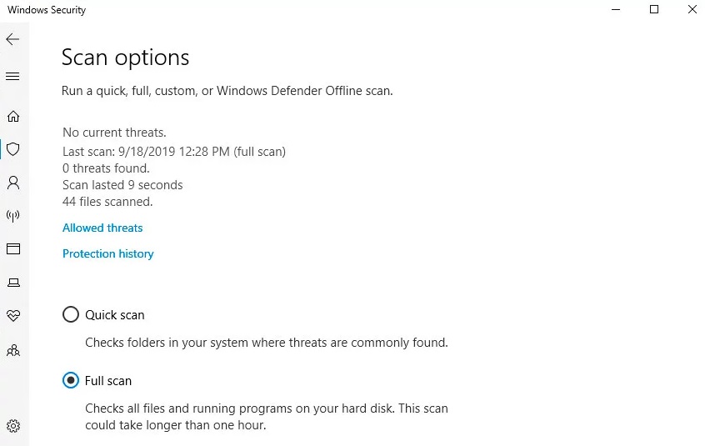Select the Full scan radio button

tap(71, 380)
